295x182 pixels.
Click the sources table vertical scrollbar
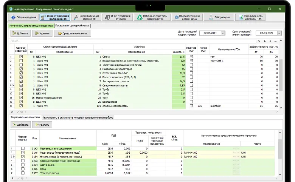coord(280,76)
